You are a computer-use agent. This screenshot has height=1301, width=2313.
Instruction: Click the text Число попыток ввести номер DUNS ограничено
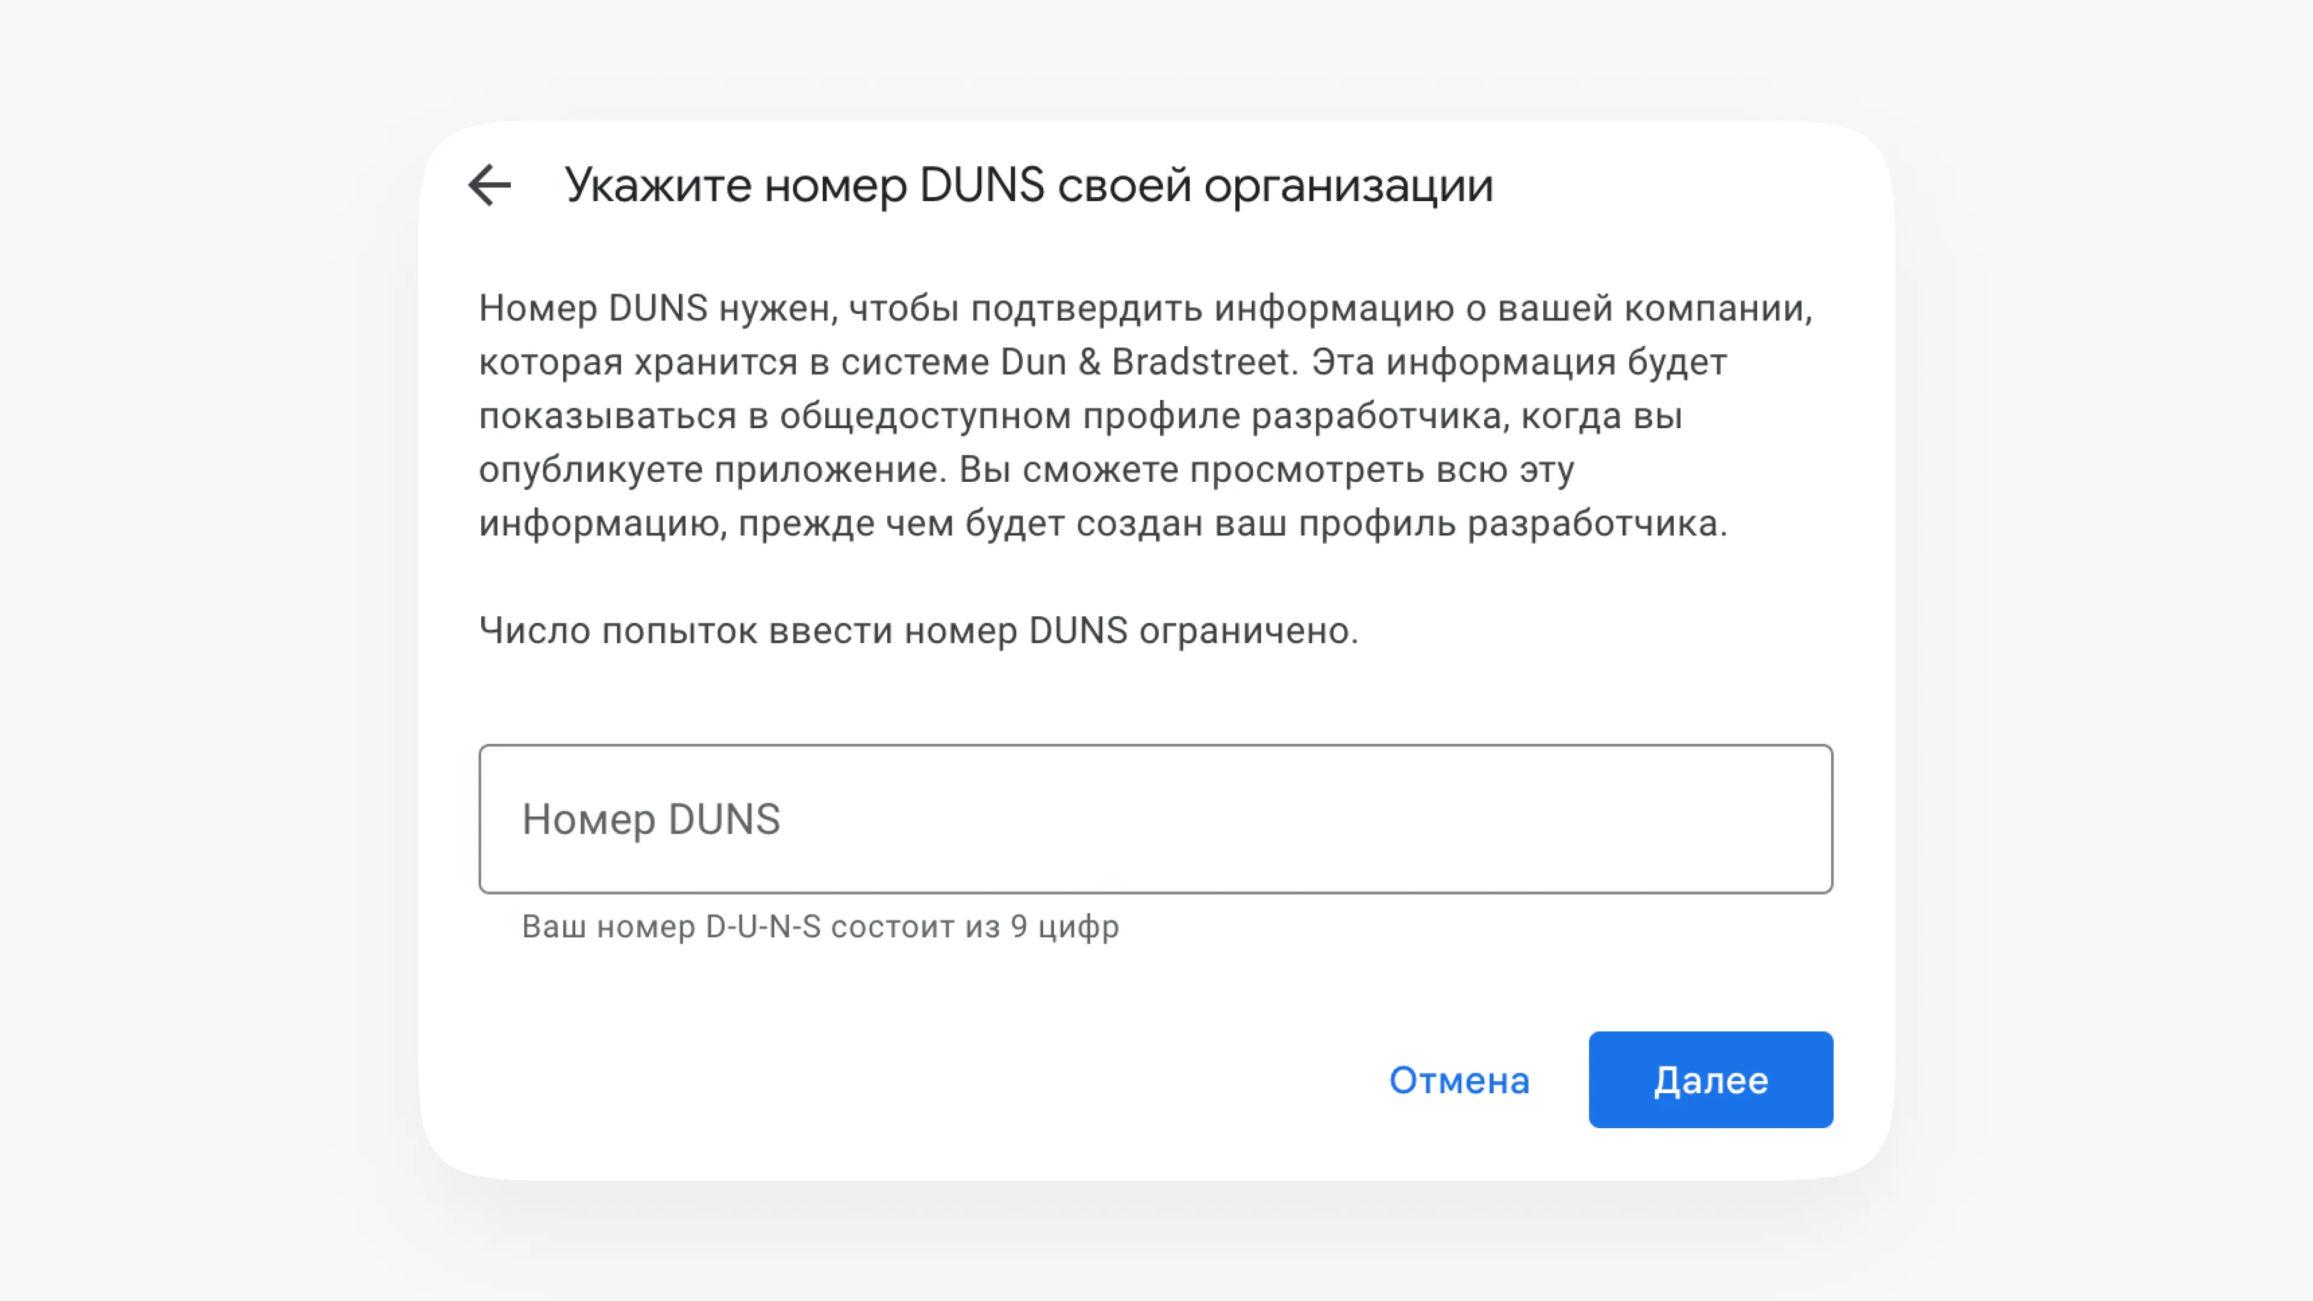pyautogui.click(x=919, y=630)
